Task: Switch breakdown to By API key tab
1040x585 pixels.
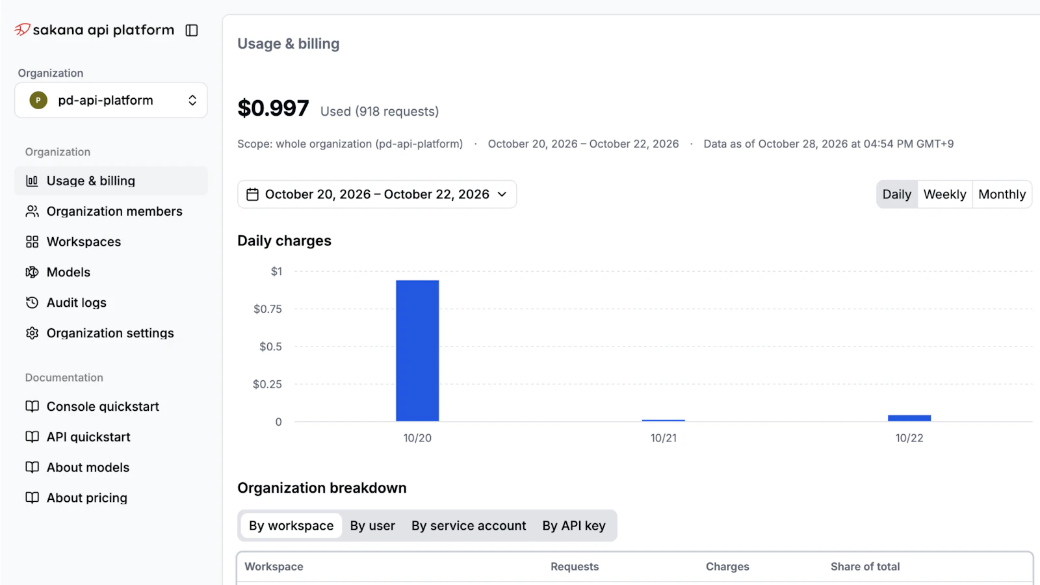Action: pos(574,525)
